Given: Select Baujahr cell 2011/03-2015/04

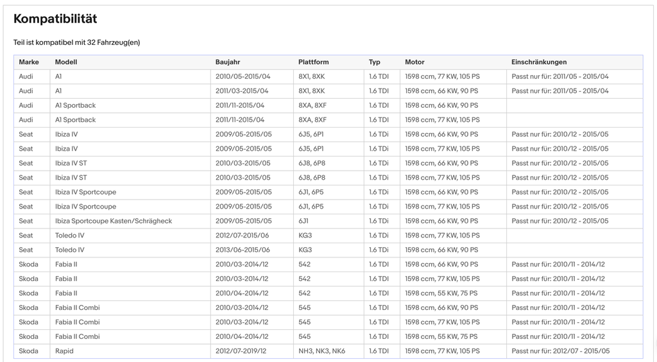Looking at the screenshot, I should tap(252, 91).
